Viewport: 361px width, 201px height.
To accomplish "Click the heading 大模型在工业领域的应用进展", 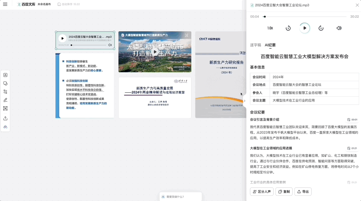I will coord(271,148).
